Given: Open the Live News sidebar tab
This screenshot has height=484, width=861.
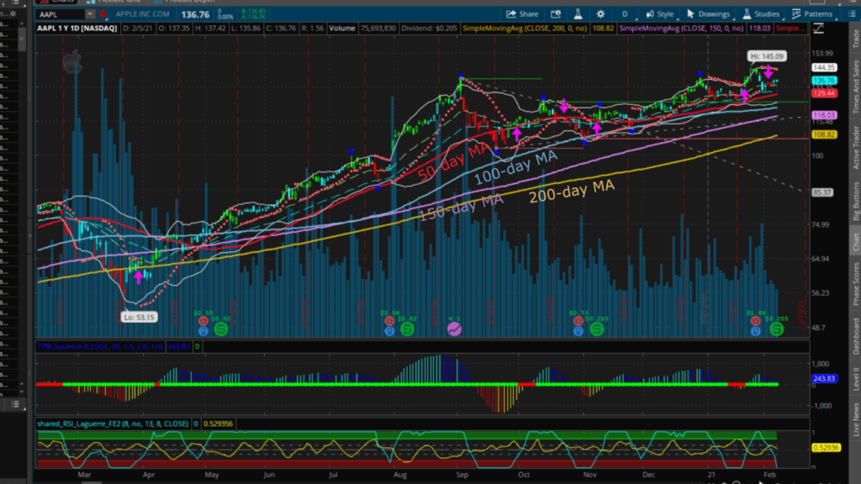Looking at the screenshot, I should click(855, 420).
